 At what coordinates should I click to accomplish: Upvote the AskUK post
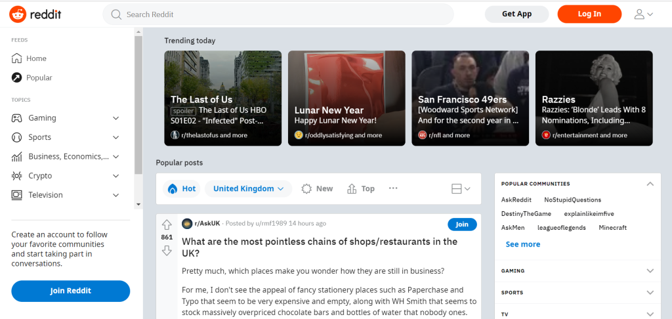[167, 224]
